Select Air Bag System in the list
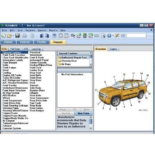Screen dimensions: 155x155 (11, 93)
